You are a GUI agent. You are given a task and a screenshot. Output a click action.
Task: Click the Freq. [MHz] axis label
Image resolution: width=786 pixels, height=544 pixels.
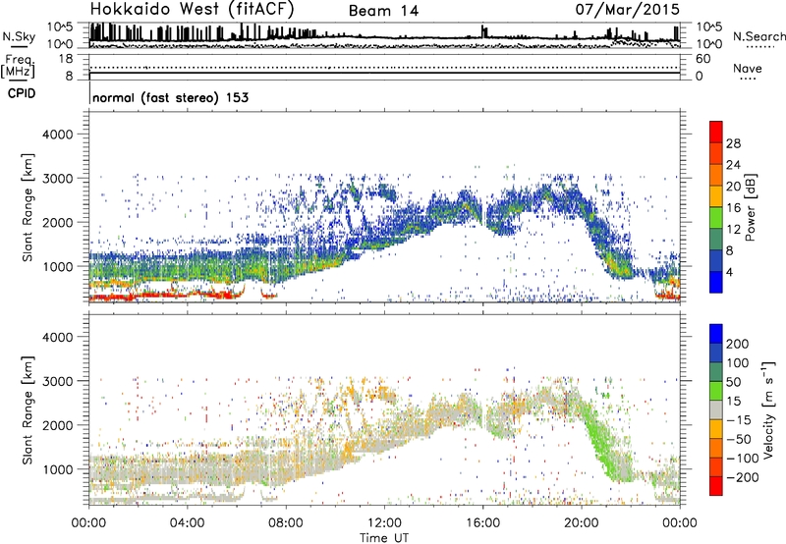pyautogui.click(x=18, y=66)
